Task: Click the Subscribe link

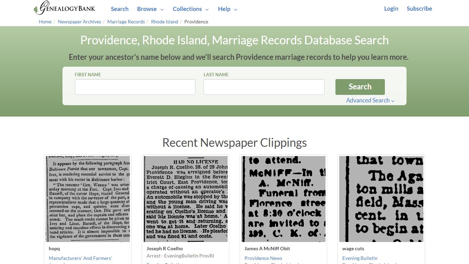Action: (419, 9)
